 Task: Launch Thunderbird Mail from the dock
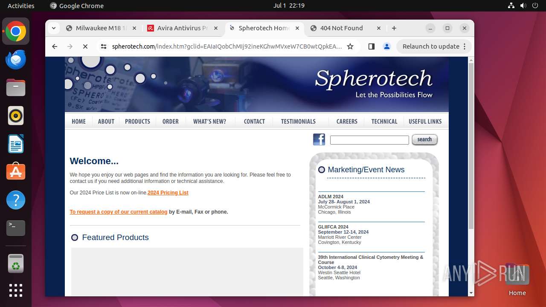click(16, 60)
